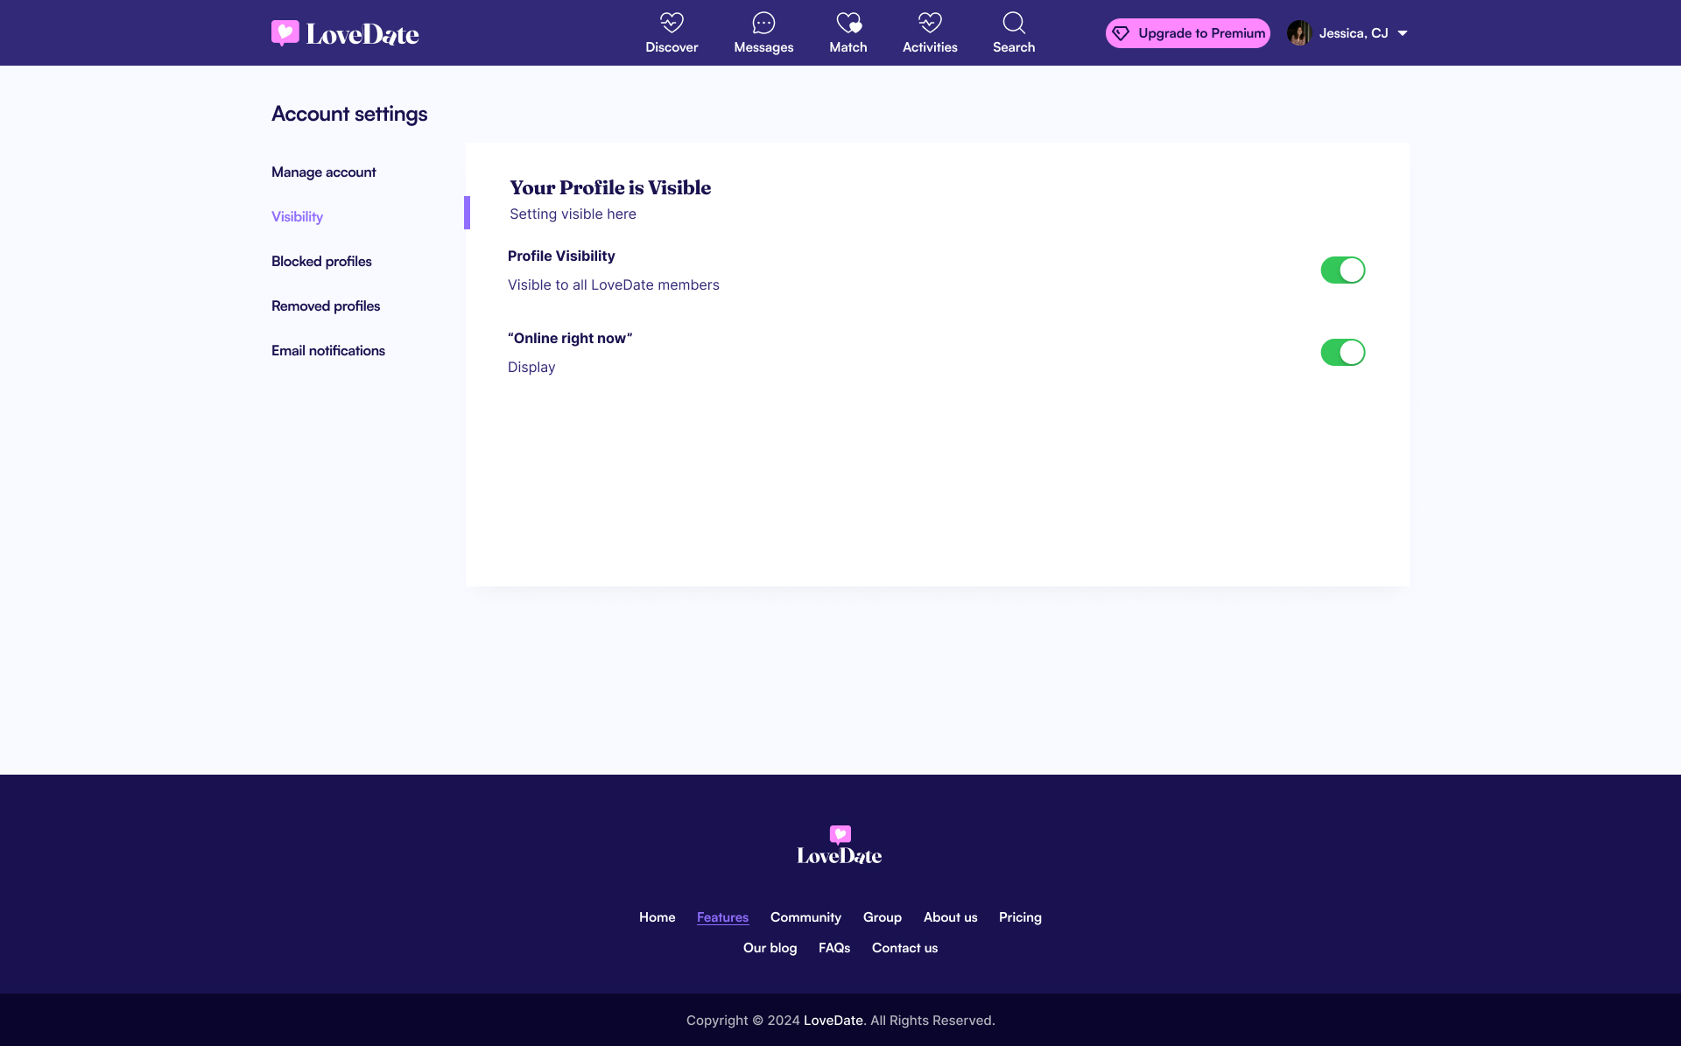
Task: Click the Pricing footer link
Action: (1019, 916)
